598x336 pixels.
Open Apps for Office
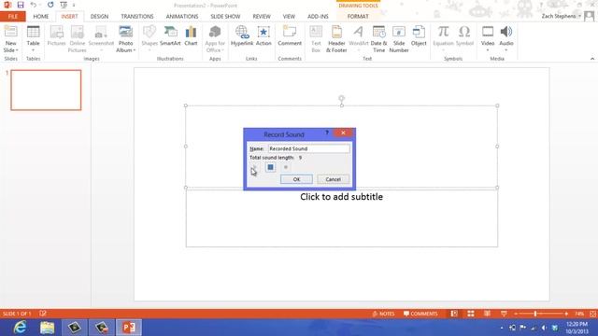[x=215, y=39]
